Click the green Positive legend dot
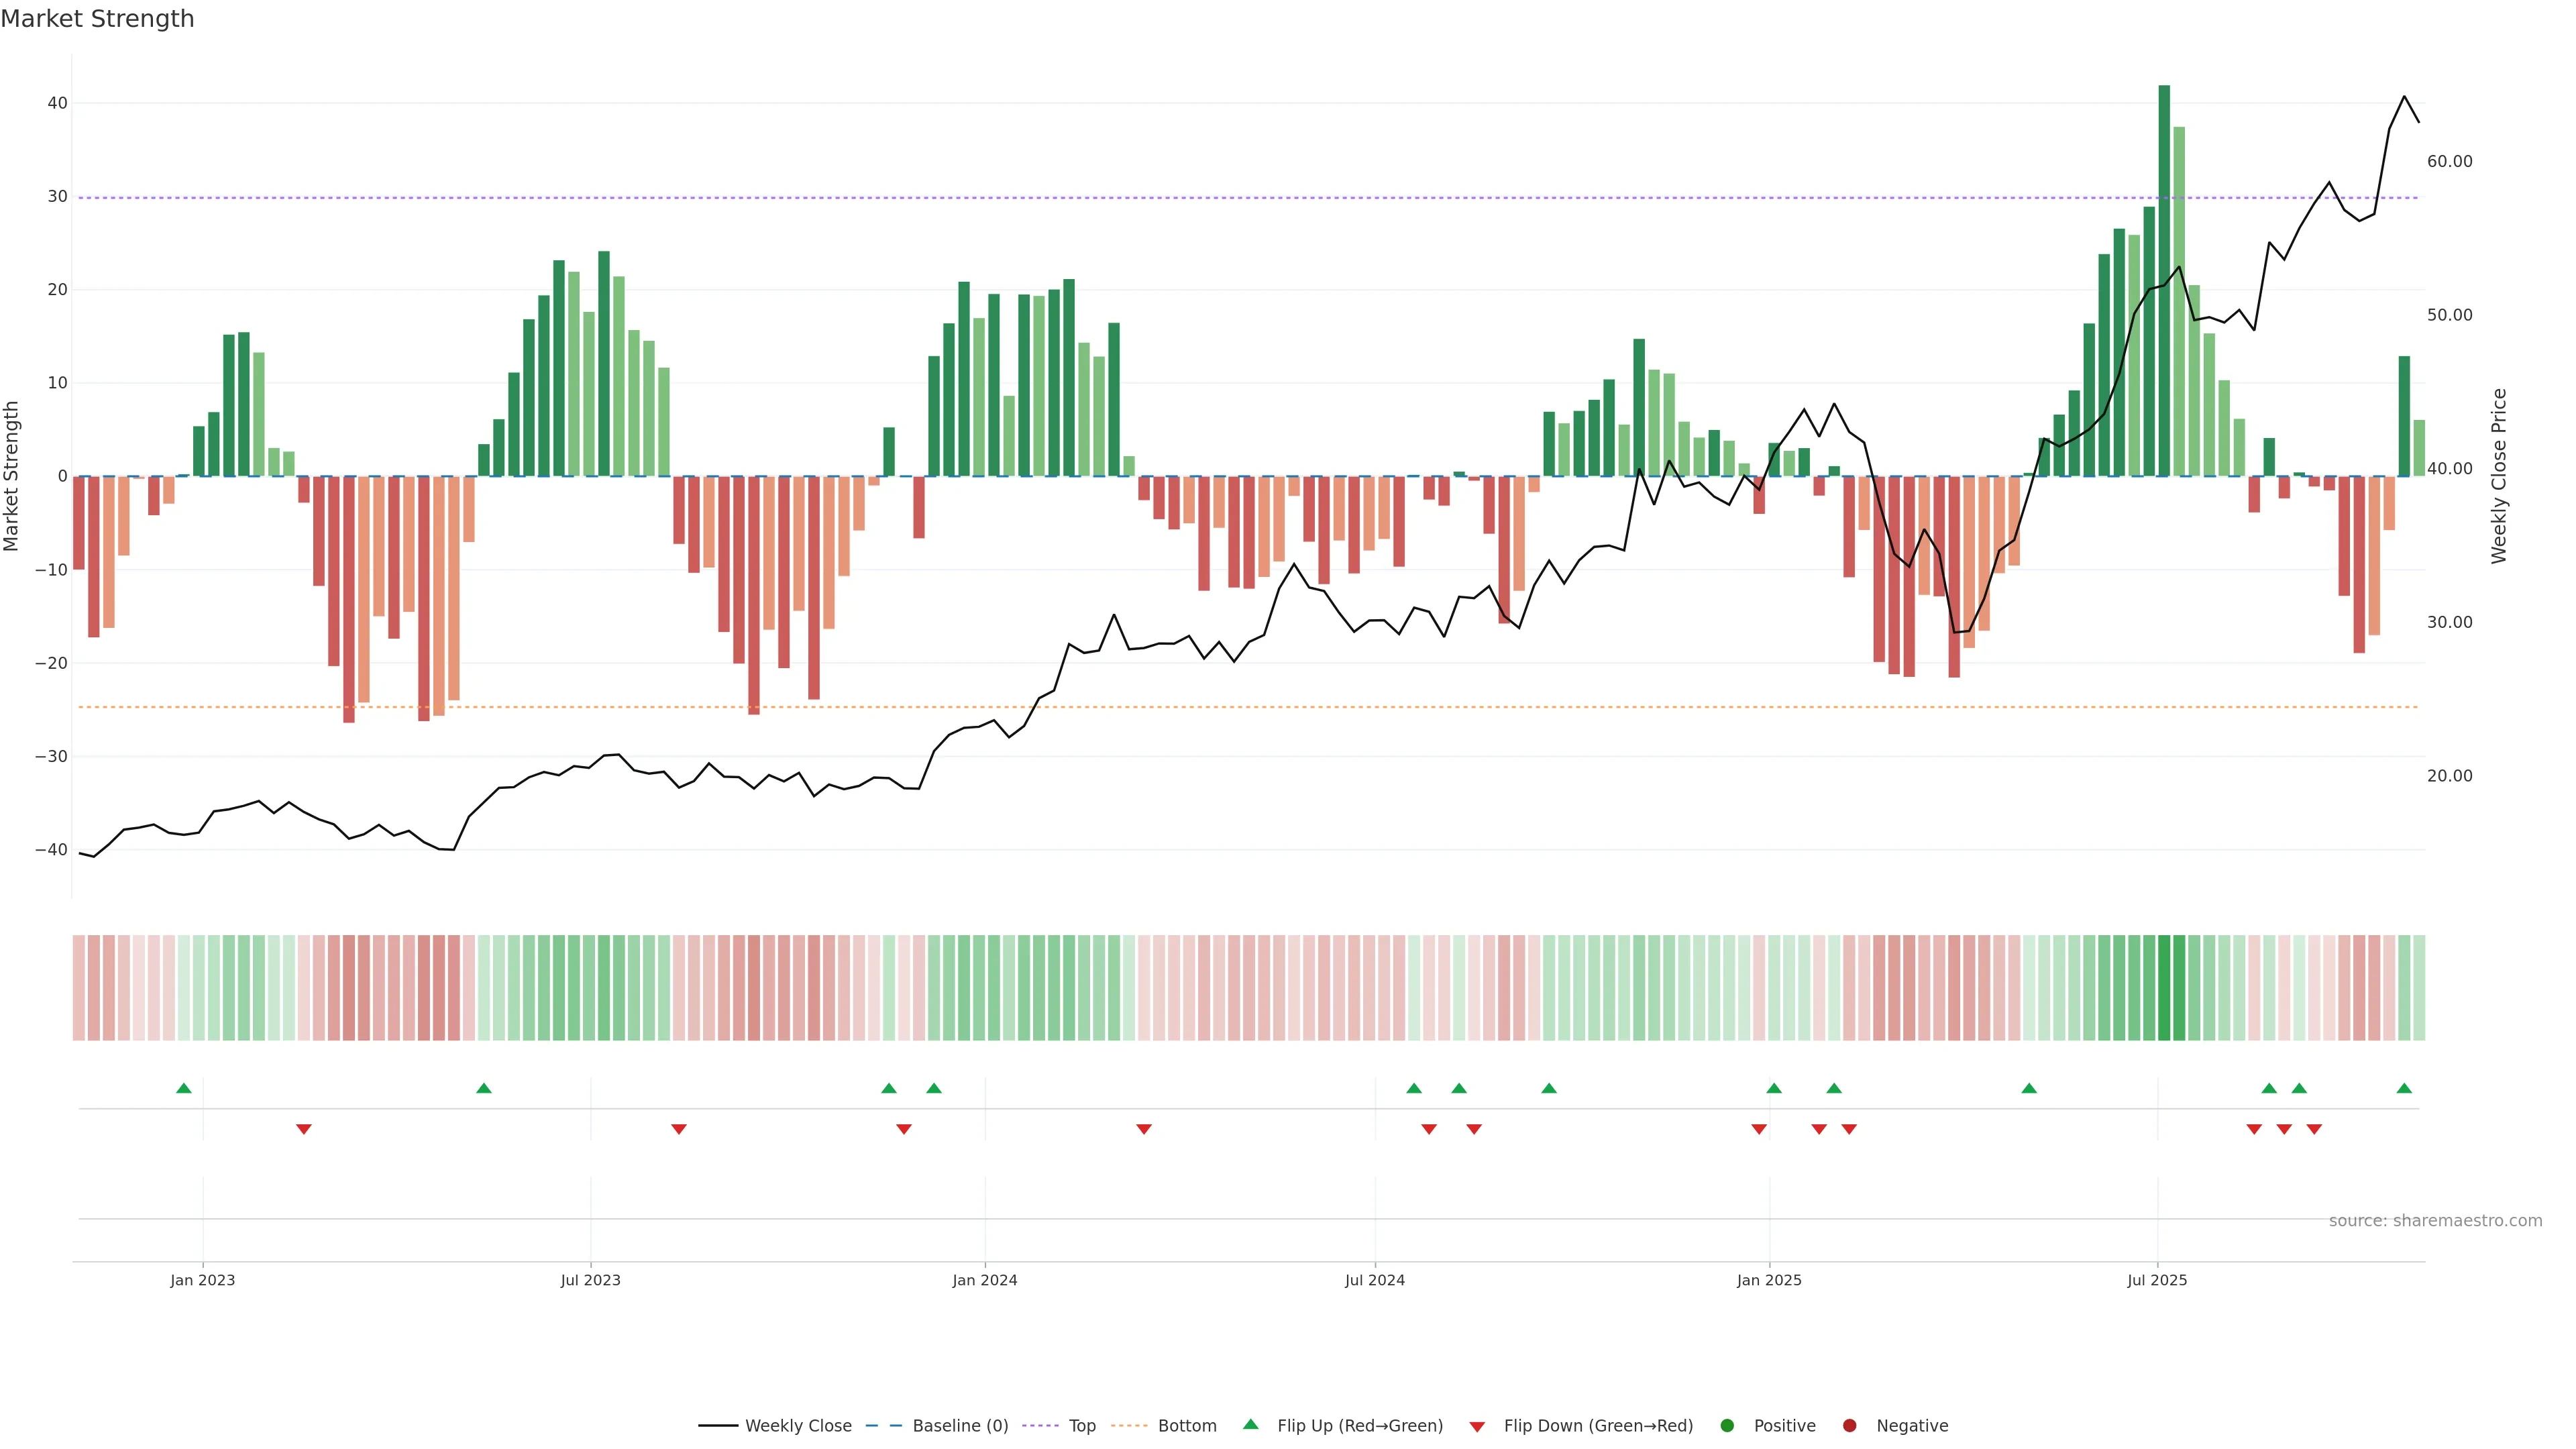 pos(1727,1425)
